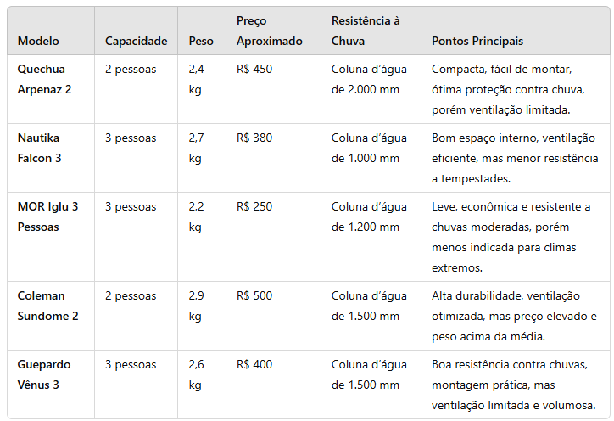Click the Coluna d'água de 2.000 mm cell

coord(365,79)
